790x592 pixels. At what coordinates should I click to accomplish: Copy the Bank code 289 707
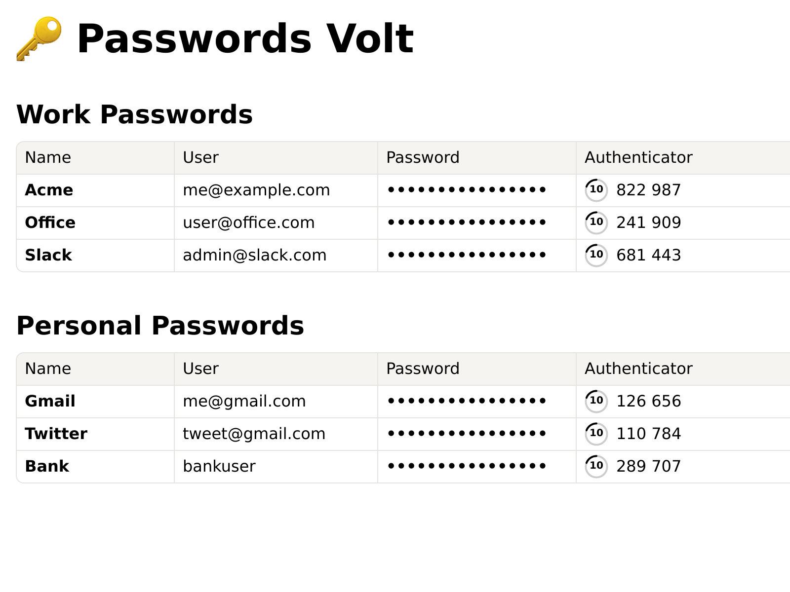(x=648, y=466)
